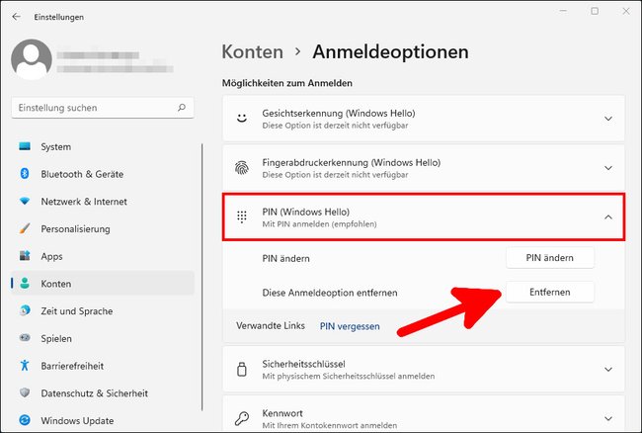Click the Spielen gamepad icon
The width and height of the screenshot is (642, 433).
(25, 338)
